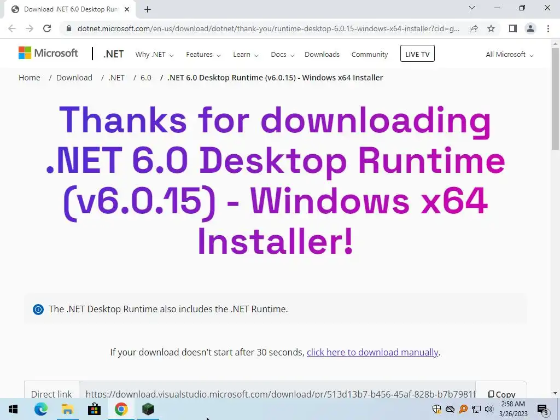
Task: Bookmark this page with star icon
Action: pyautogui.click(x=491, y=28)
